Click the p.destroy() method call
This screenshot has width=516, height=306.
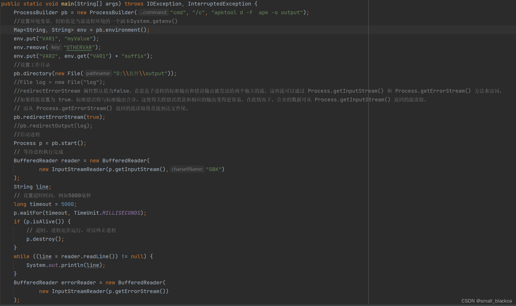point(44,239)
